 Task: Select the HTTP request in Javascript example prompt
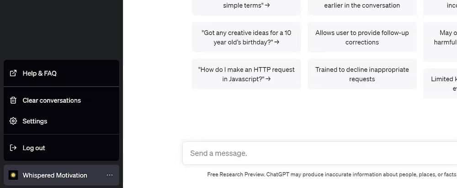(246, 74)
